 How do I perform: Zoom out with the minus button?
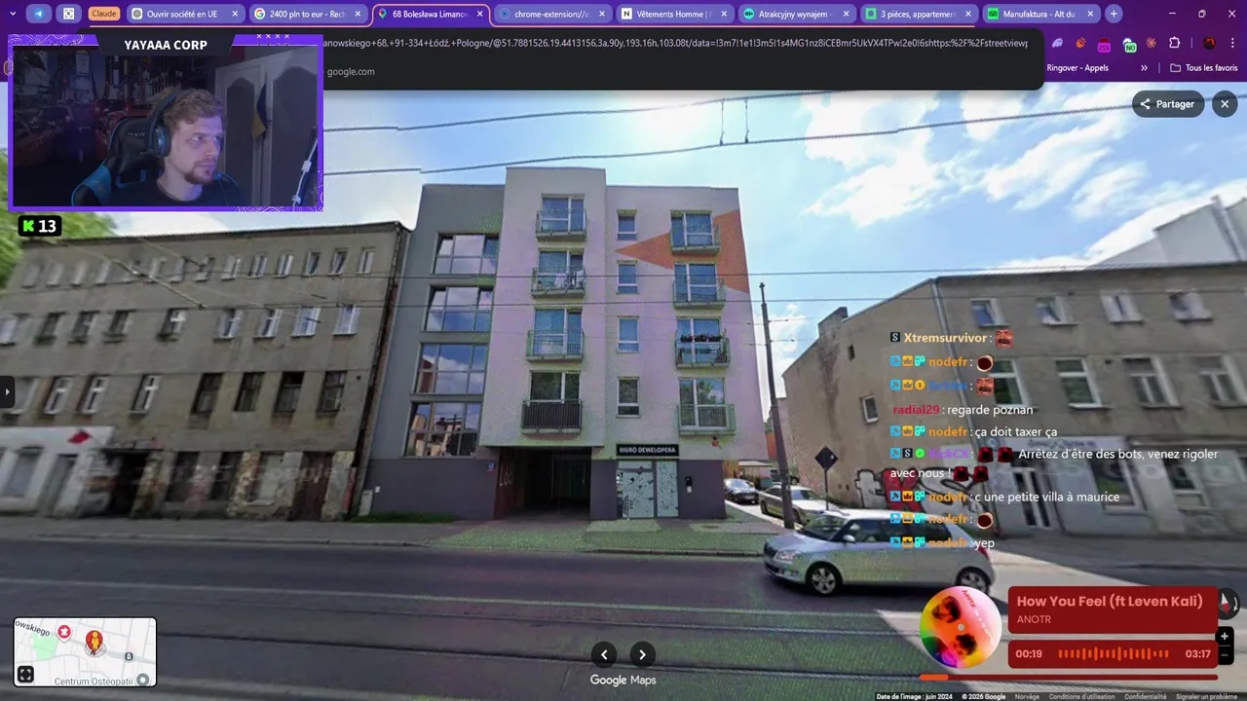(1225, 655)
